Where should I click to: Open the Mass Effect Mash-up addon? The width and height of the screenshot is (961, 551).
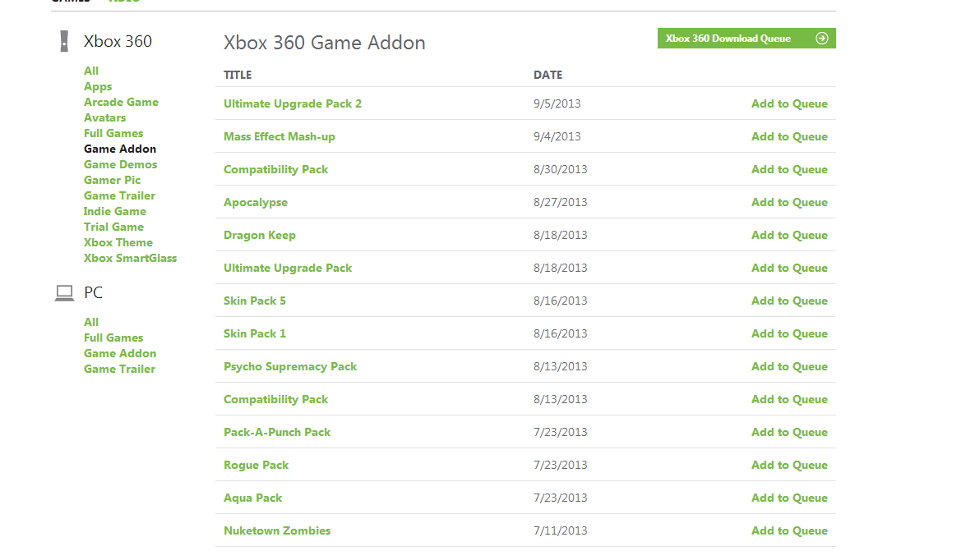click(x=280, y=136)
